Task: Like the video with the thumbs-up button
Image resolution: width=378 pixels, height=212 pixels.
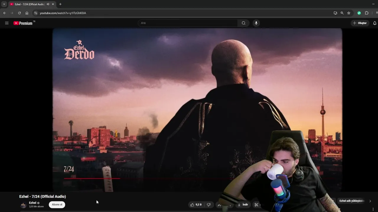Action: [x=196, y=205]
